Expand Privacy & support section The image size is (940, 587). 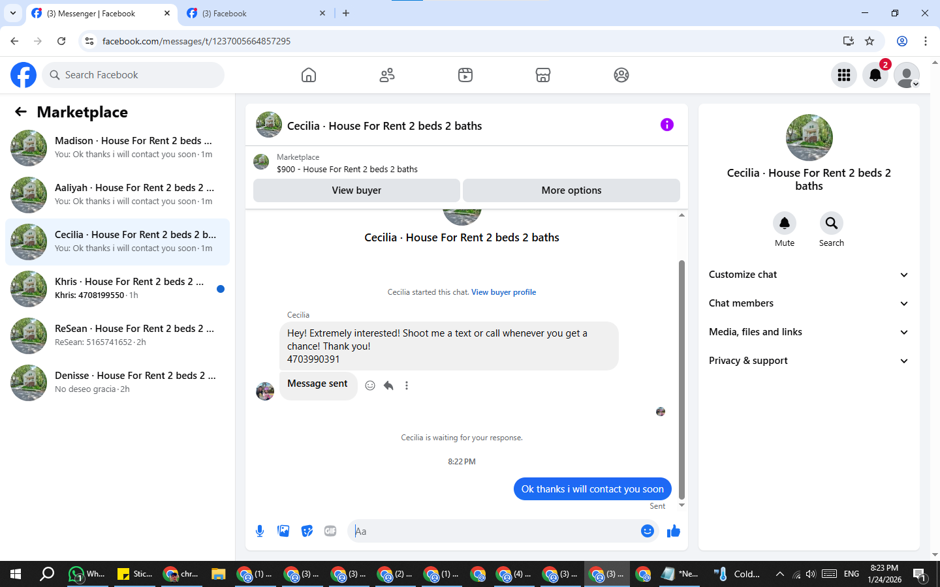click(809, 361)
